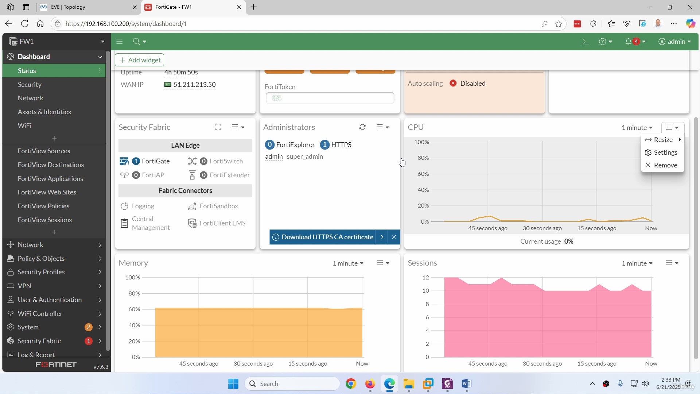Open Memory widget options menu
The width and height of the screenshot is (700, 394).
click(383, 263)
